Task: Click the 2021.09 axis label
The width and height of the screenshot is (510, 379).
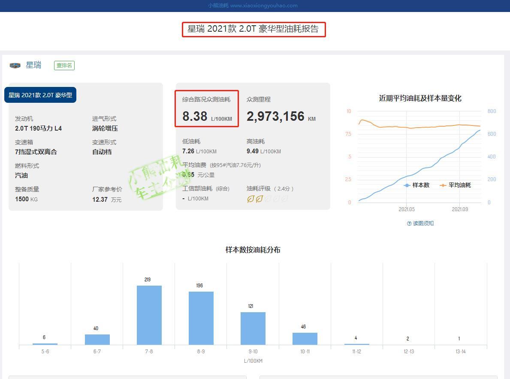Action: click(460, 209)
